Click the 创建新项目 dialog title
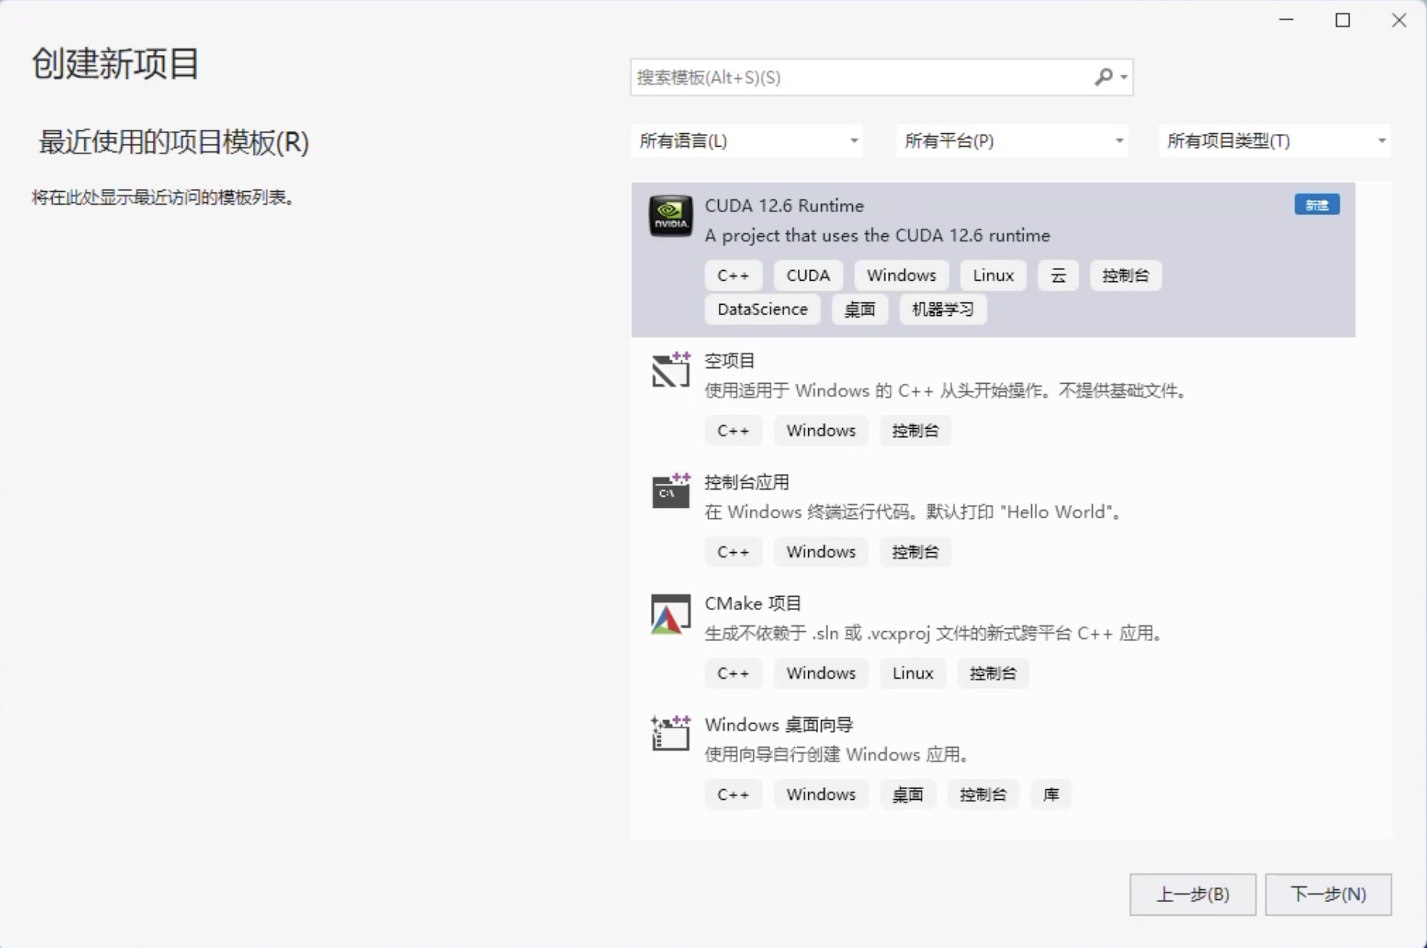The height and width of the screenshot is (948, 1427). tap(115, 63)
